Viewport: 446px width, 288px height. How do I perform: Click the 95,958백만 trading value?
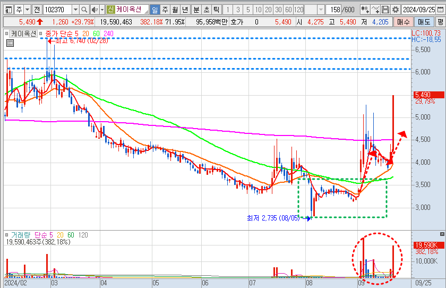212,22
